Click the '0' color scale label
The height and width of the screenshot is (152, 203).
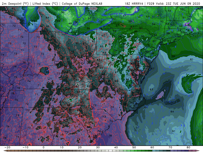[43, 147]
